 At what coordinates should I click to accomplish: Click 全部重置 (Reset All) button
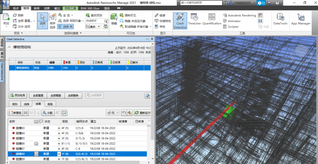(38, 95)
